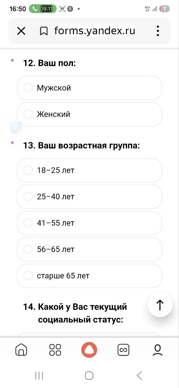Tap the green ongoing call indicator 09:11
The width and height of the screenshot is (179, 388).
[43, 9]
